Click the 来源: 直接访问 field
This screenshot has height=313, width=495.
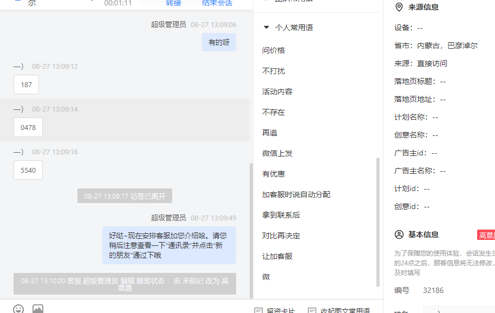(421, 63)
